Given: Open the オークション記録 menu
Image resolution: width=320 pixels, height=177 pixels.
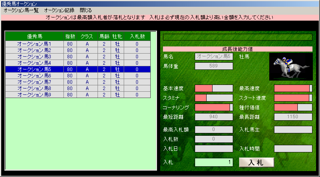Looking at the screenshot, I should coord(59,10).
